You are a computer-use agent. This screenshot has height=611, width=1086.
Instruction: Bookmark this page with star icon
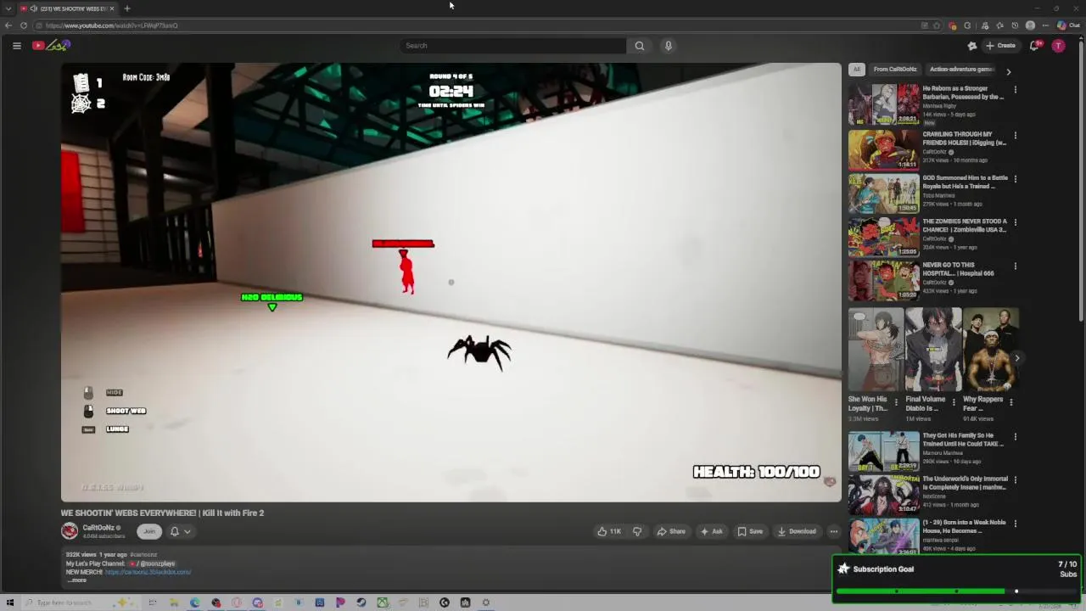click(x=937, y=25)
